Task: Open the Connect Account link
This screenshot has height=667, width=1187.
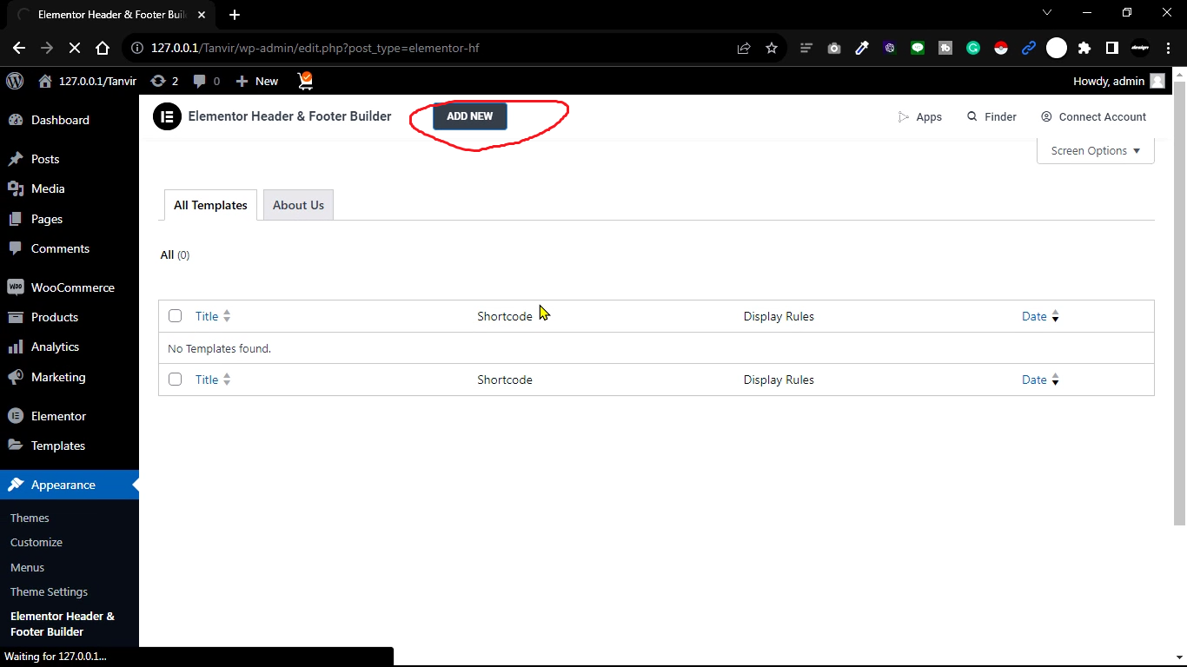Action: 1093,116
